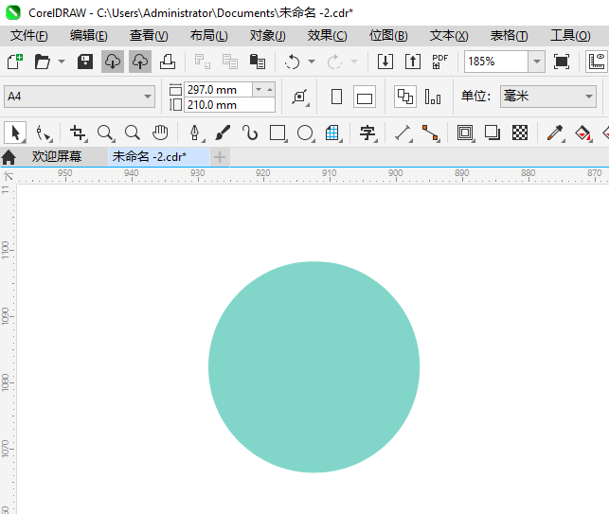Select the Parallel dimension line tool
This screenshot has height=514, width=609.
pos(403,133)
